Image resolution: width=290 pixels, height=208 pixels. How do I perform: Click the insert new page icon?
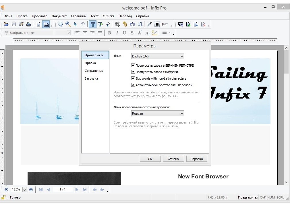[x=188, y=24]
